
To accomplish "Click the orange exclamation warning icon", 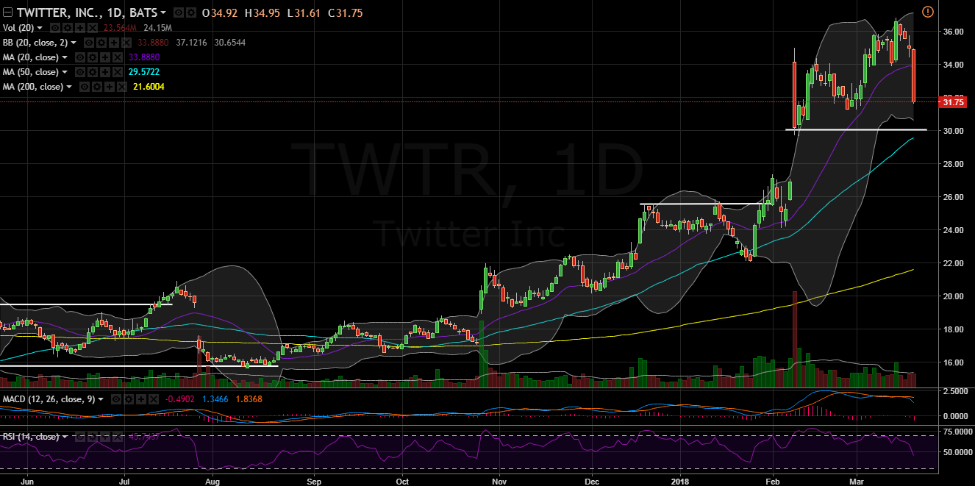I will coord(927,12).
